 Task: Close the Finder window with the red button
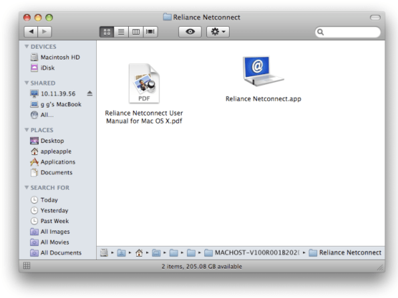pos(27,17)
